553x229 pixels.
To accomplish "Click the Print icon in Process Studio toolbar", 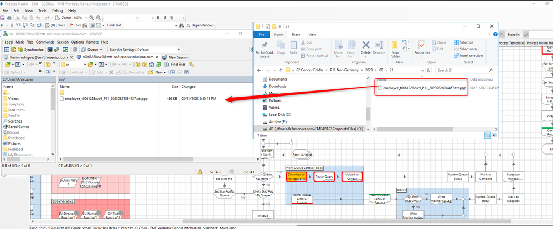I will tap(9, 18).
